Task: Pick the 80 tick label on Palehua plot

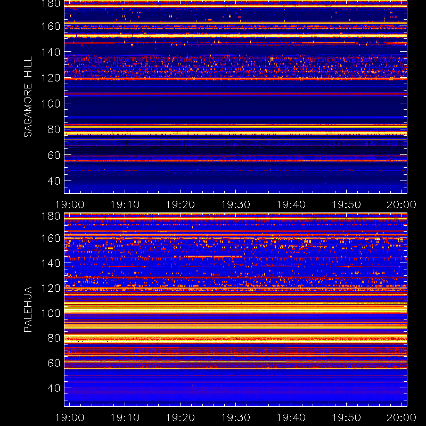Action: click(54, 338)
